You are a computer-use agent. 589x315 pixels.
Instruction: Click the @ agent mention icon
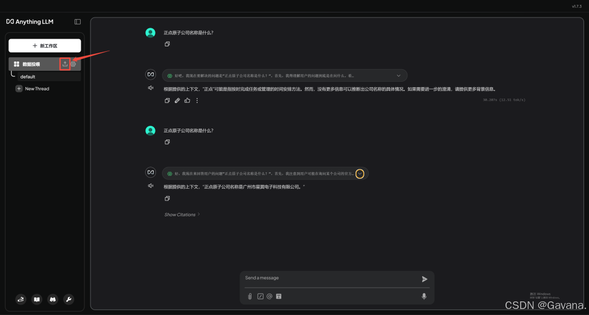tap(269, 296)
